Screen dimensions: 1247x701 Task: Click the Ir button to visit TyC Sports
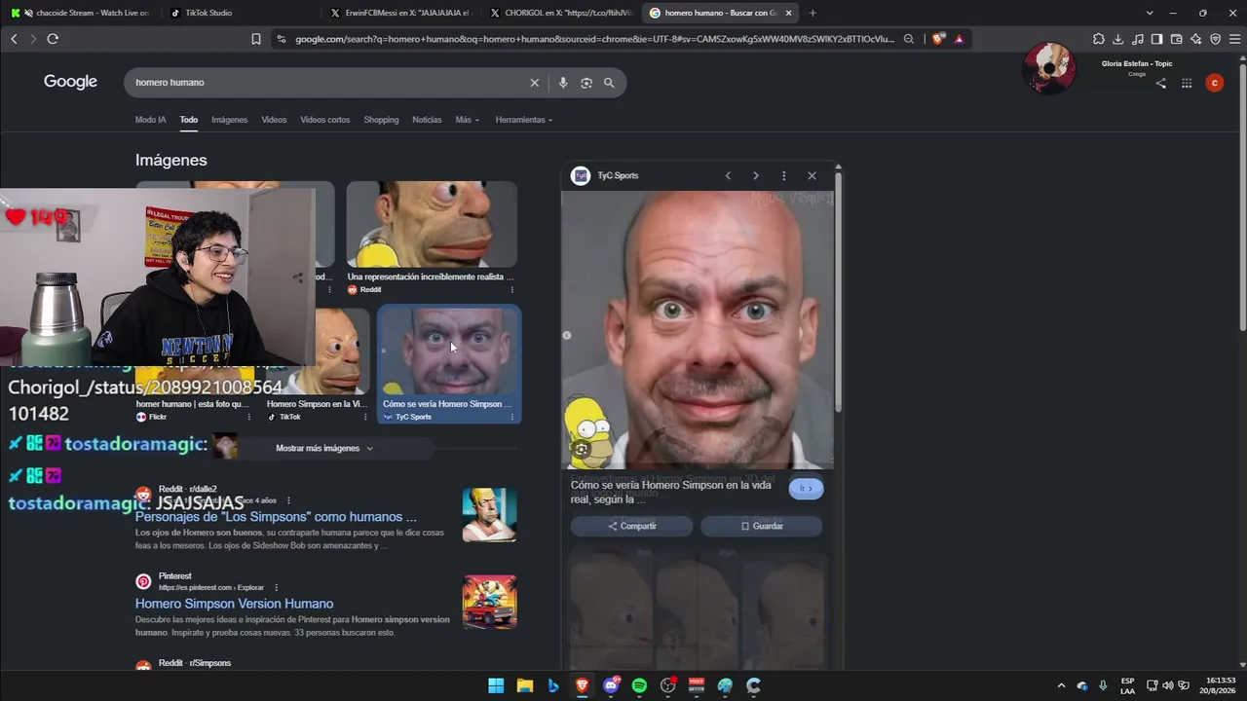[806, 488]
